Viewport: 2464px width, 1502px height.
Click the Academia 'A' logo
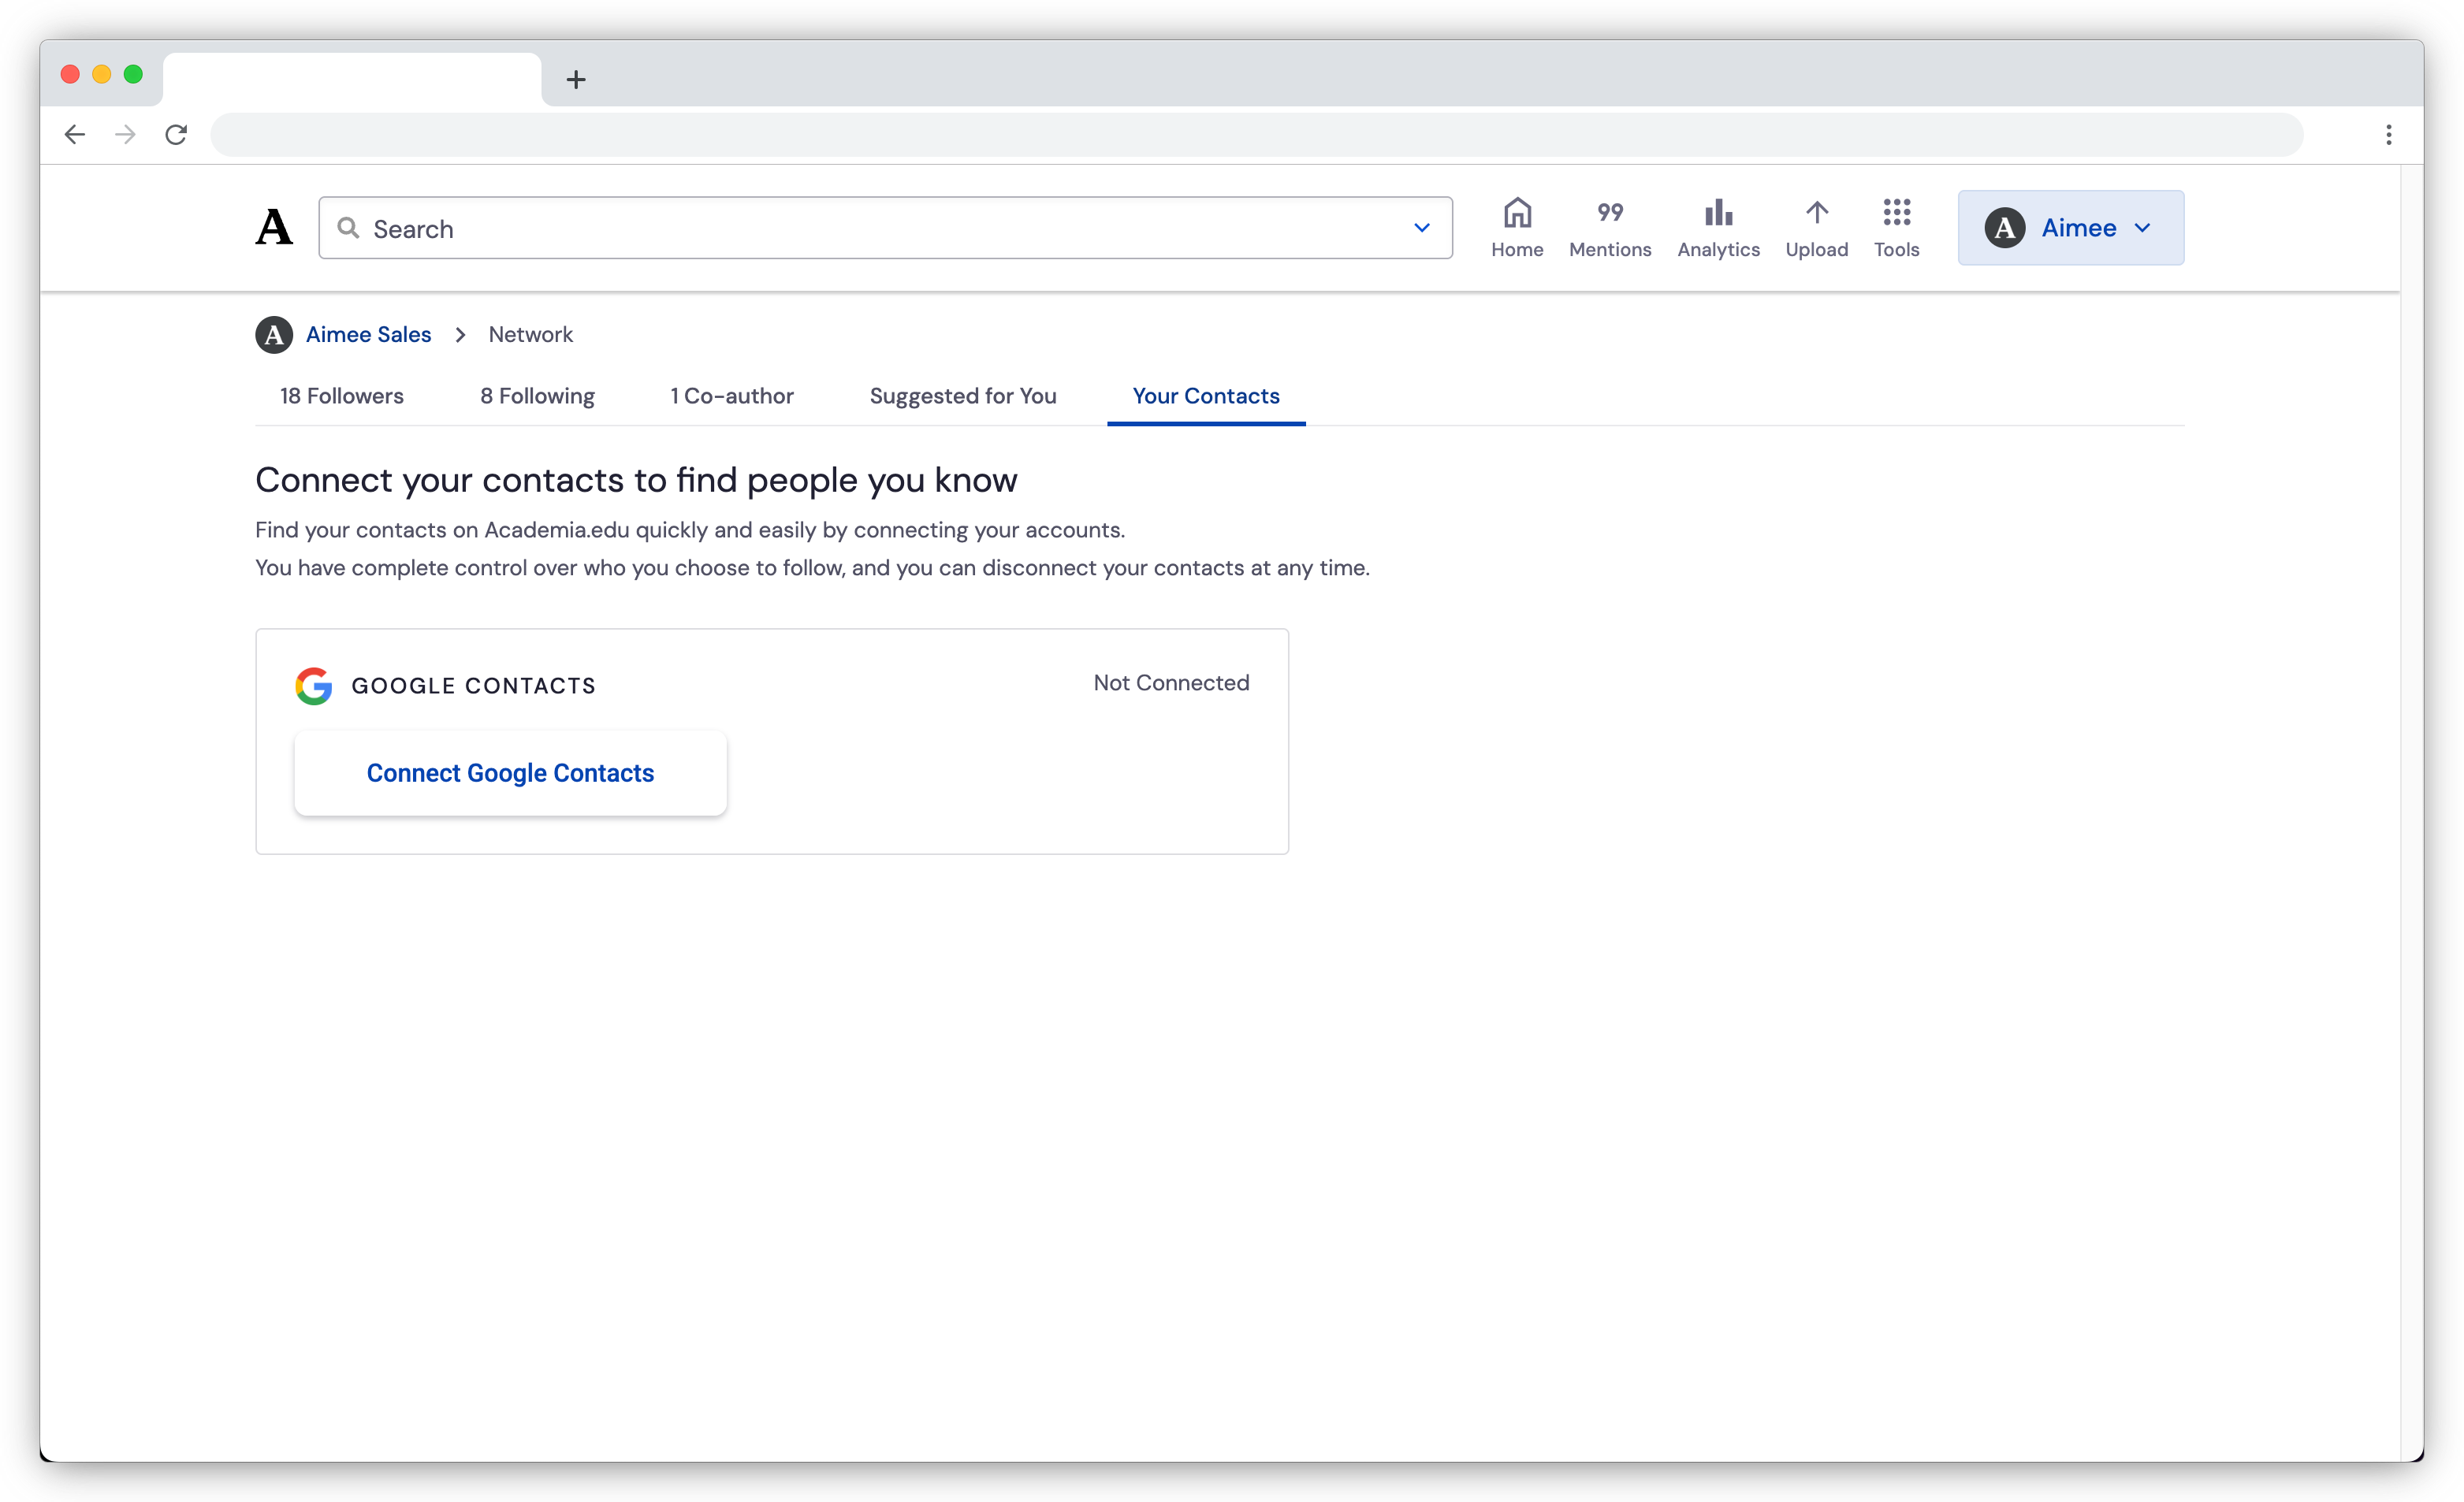coord(274,227)
